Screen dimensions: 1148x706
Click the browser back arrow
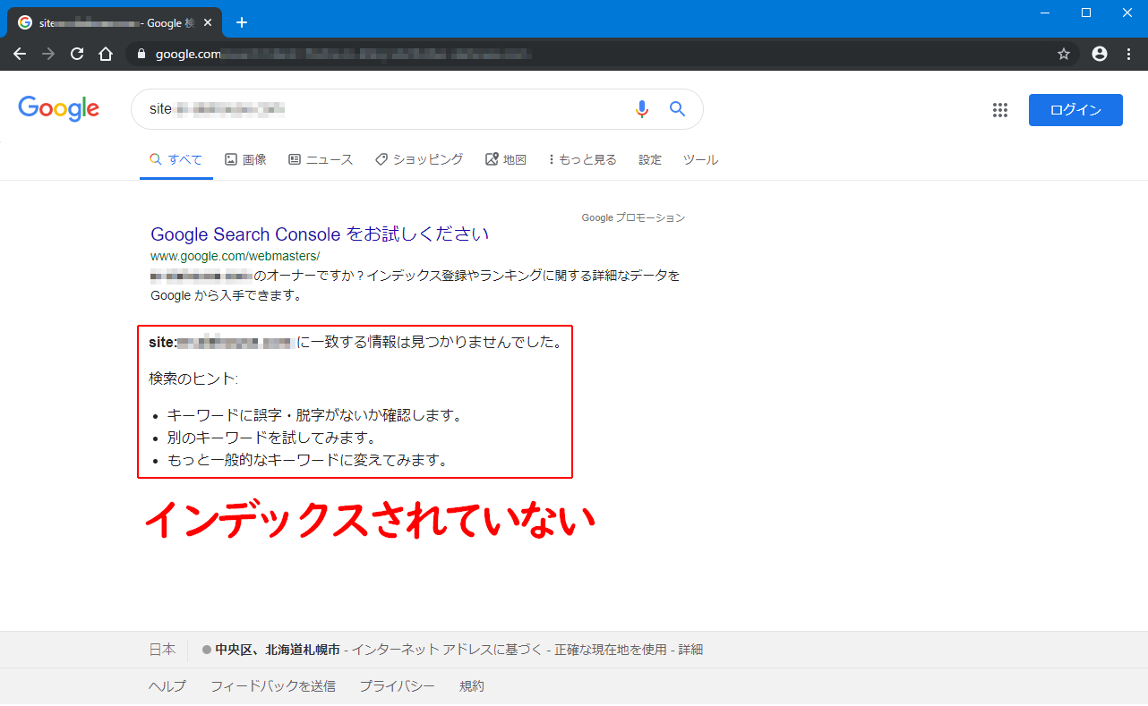(20, 54)
